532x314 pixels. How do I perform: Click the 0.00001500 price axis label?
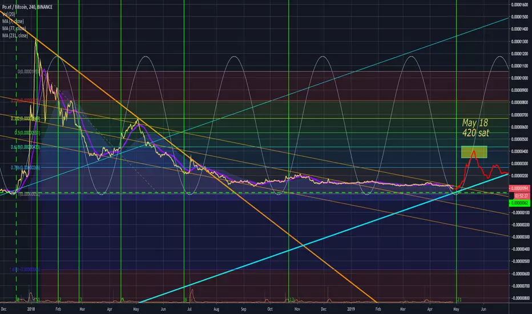520,17
